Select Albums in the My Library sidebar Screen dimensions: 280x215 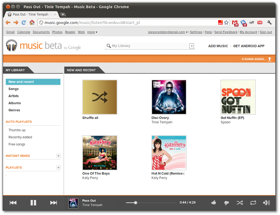14,103
